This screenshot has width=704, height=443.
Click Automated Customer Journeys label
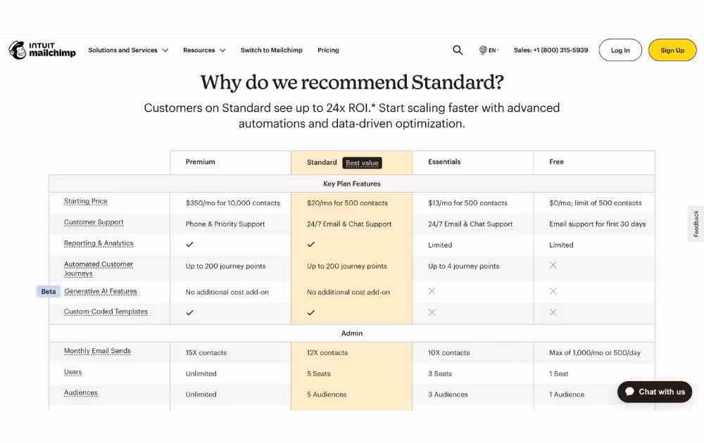point(99,269)
